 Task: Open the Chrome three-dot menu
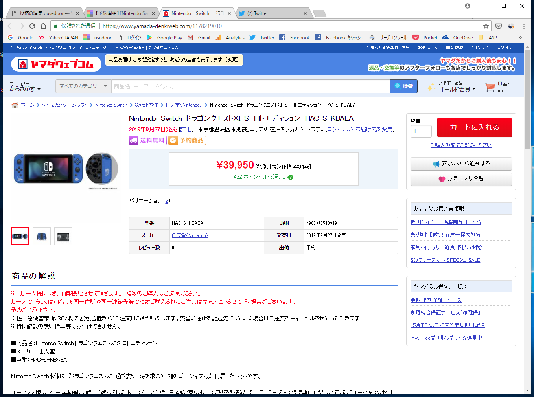[x=524, y=26]
